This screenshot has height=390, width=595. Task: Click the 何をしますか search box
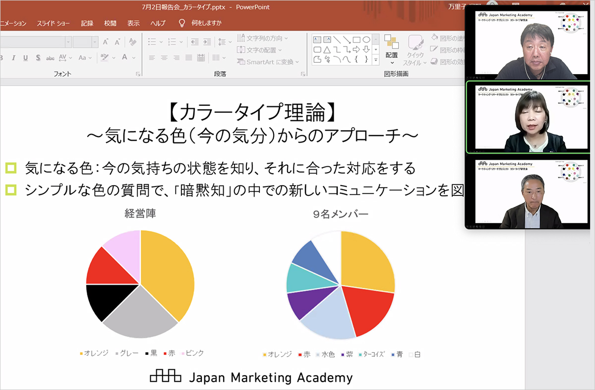coord(207,23)
